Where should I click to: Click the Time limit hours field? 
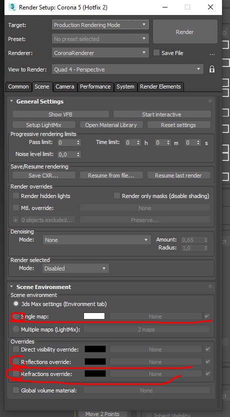coord(130,142)
